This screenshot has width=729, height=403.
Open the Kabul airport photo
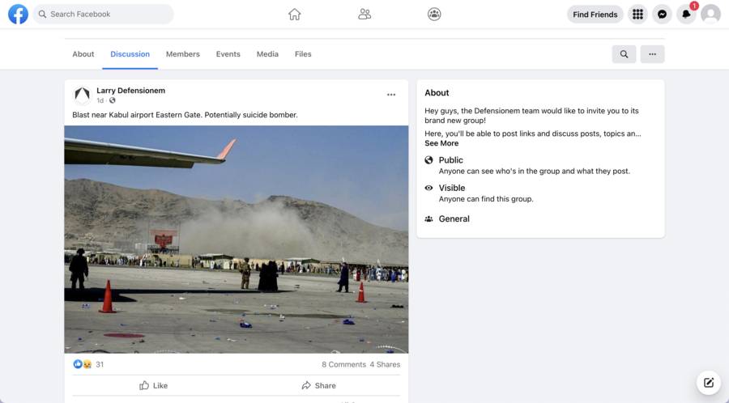pos(237,239)
